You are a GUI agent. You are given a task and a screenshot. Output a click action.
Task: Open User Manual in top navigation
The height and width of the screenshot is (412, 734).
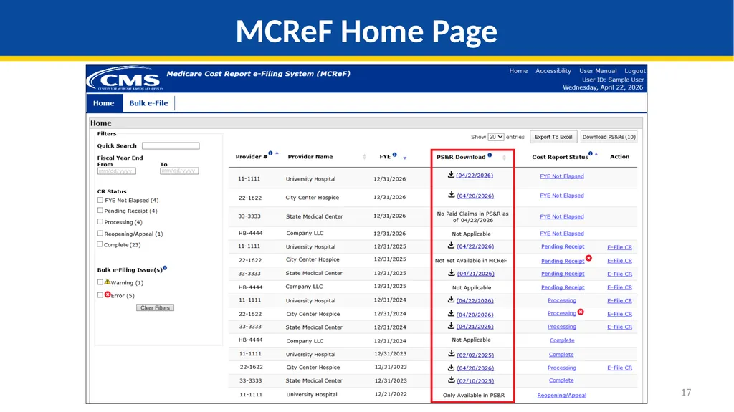pyautogui.click(x=598, y=71)
